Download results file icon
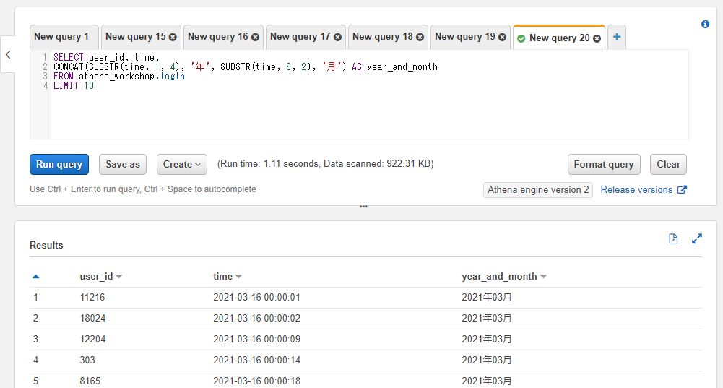This screenshot has width=723, height=388. tap(673, 238)
